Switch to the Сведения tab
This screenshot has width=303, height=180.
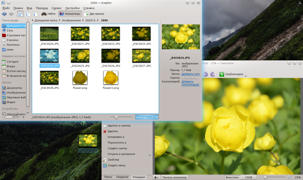(122, 177)
